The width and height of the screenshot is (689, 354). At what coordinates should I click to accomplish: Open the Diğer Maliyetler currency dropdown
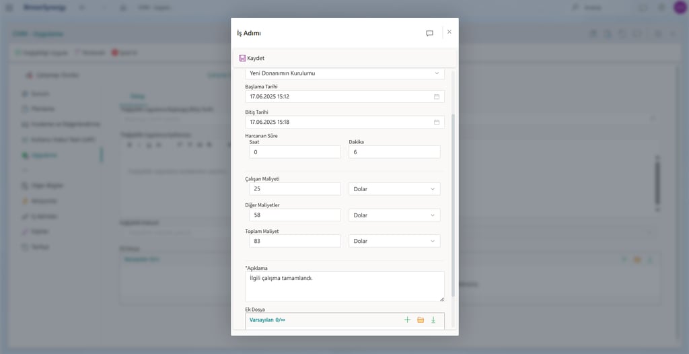394,215
